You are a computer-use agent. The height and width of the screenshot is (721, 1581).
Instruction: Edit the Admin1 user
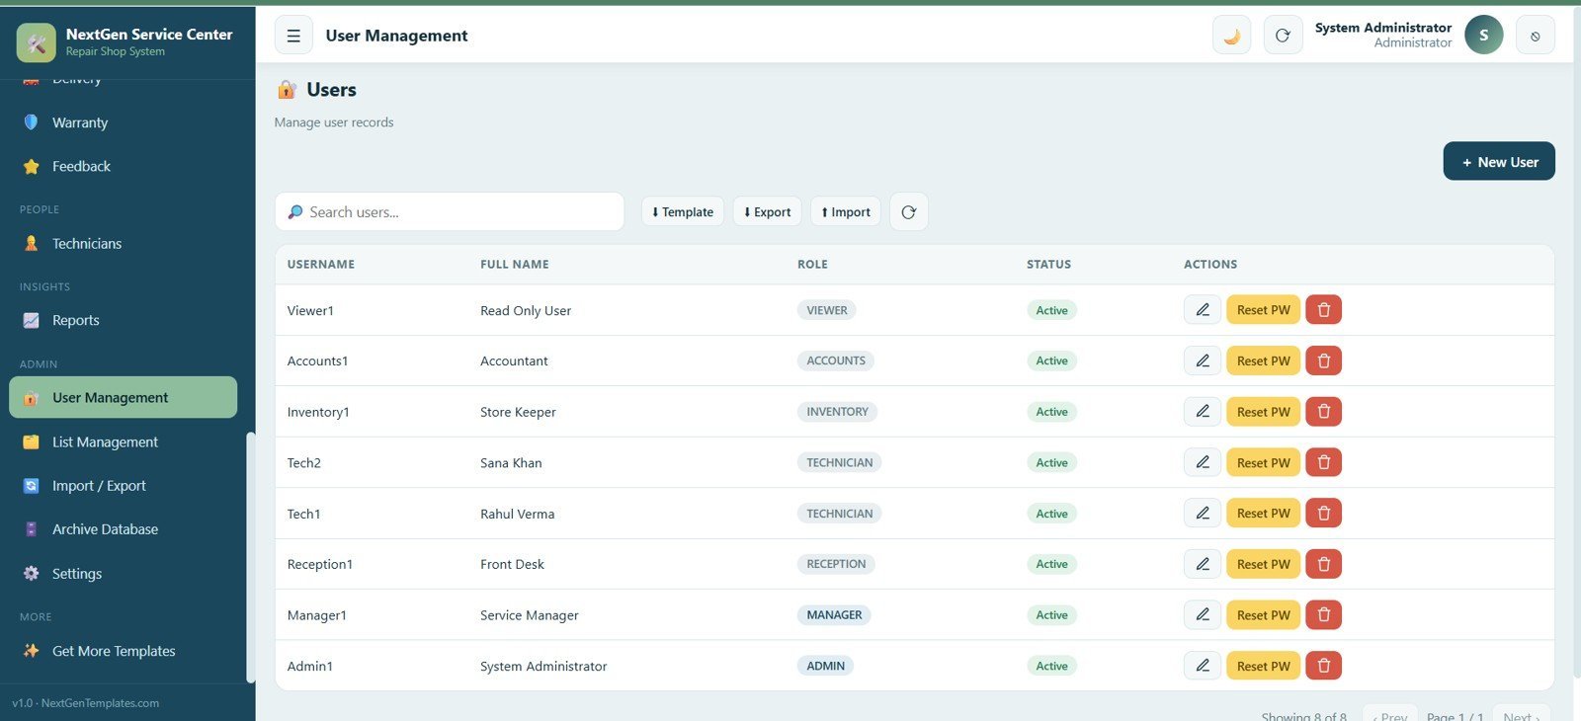tap(1203, 666)
